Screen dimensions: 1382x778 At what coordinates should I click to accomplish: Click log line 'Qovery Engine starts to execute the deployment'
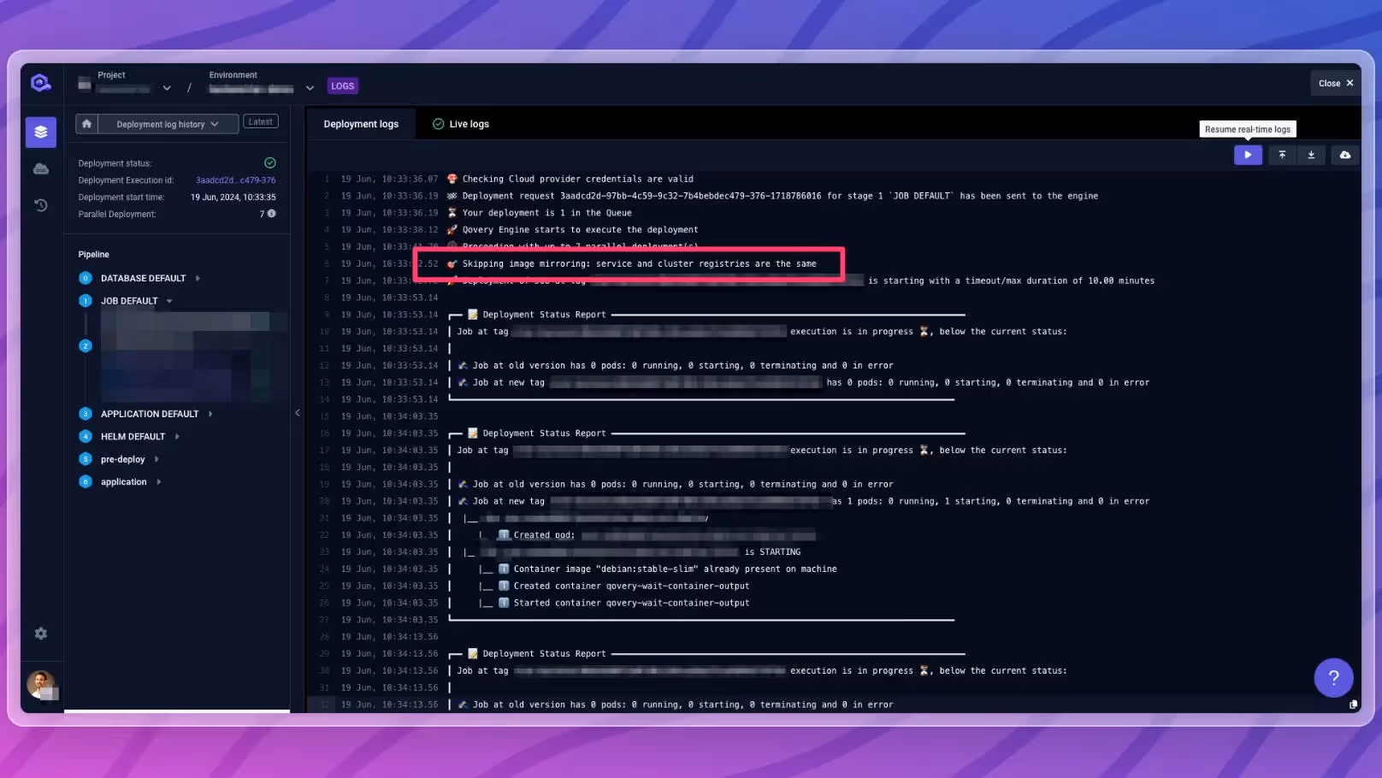580,230
